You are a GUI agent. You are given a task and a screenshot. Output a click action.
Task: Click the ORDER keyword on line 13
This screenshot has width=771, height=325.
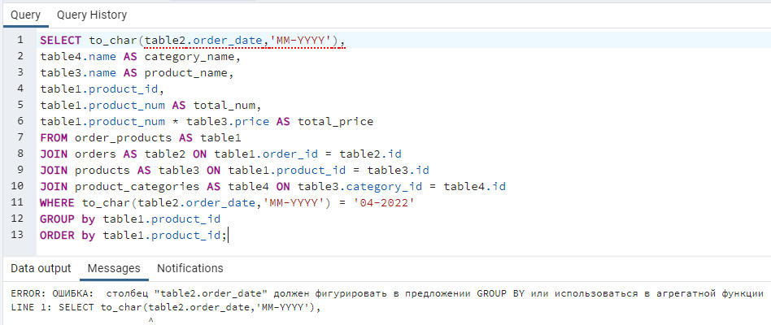tap(58, 235)
